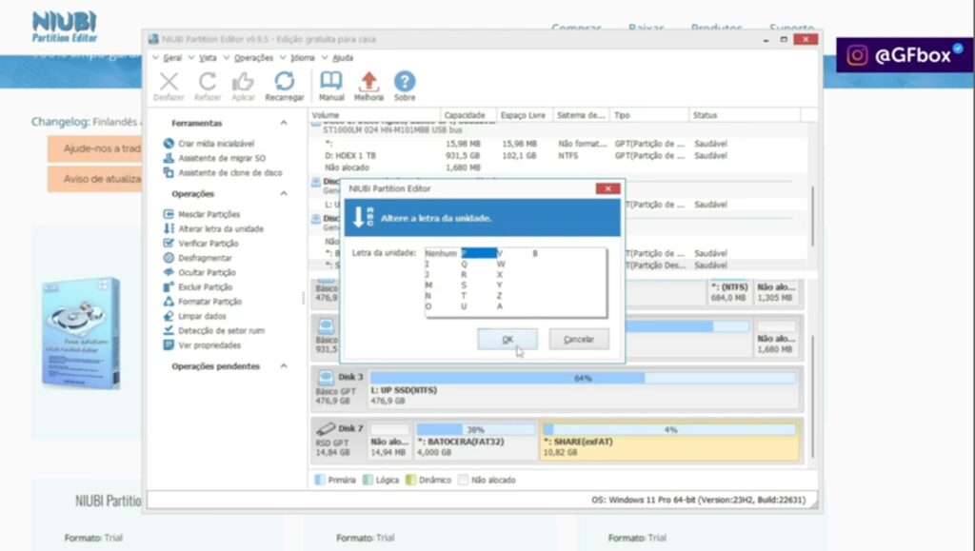Sort by the Status column header
975x551 pixels.
tap(745, 115)
